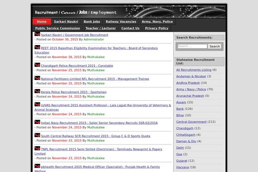Click the post icon beside Indian Navy Recruitment 2015
This screenshot has width=258, height=172.
(37, 122)
